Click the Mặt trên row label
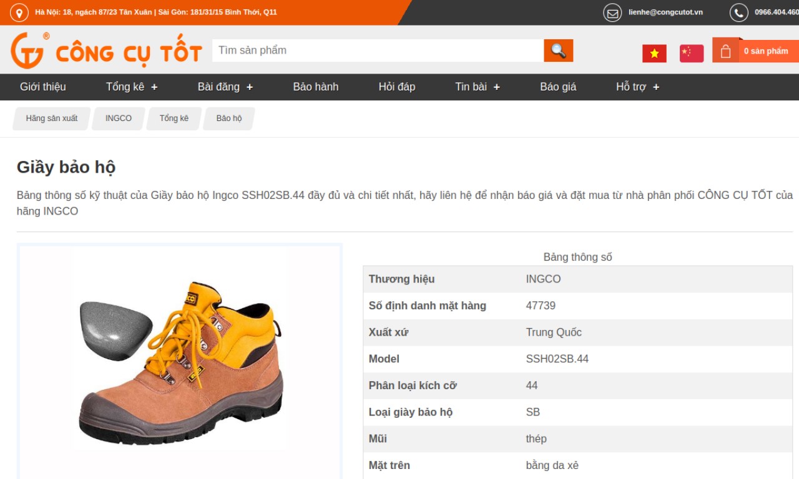This screenshot has height=479, width=799. pos(390,465)
